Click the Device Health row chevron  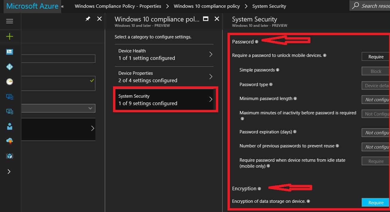click(211, 54)
